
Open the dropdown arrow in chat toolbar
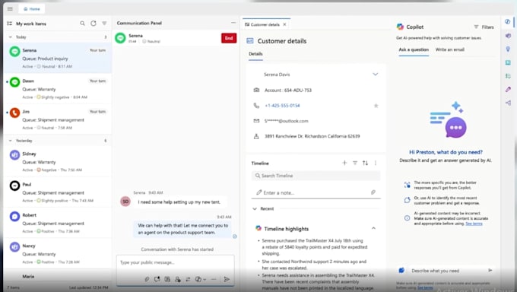click(x=205, y=280)
